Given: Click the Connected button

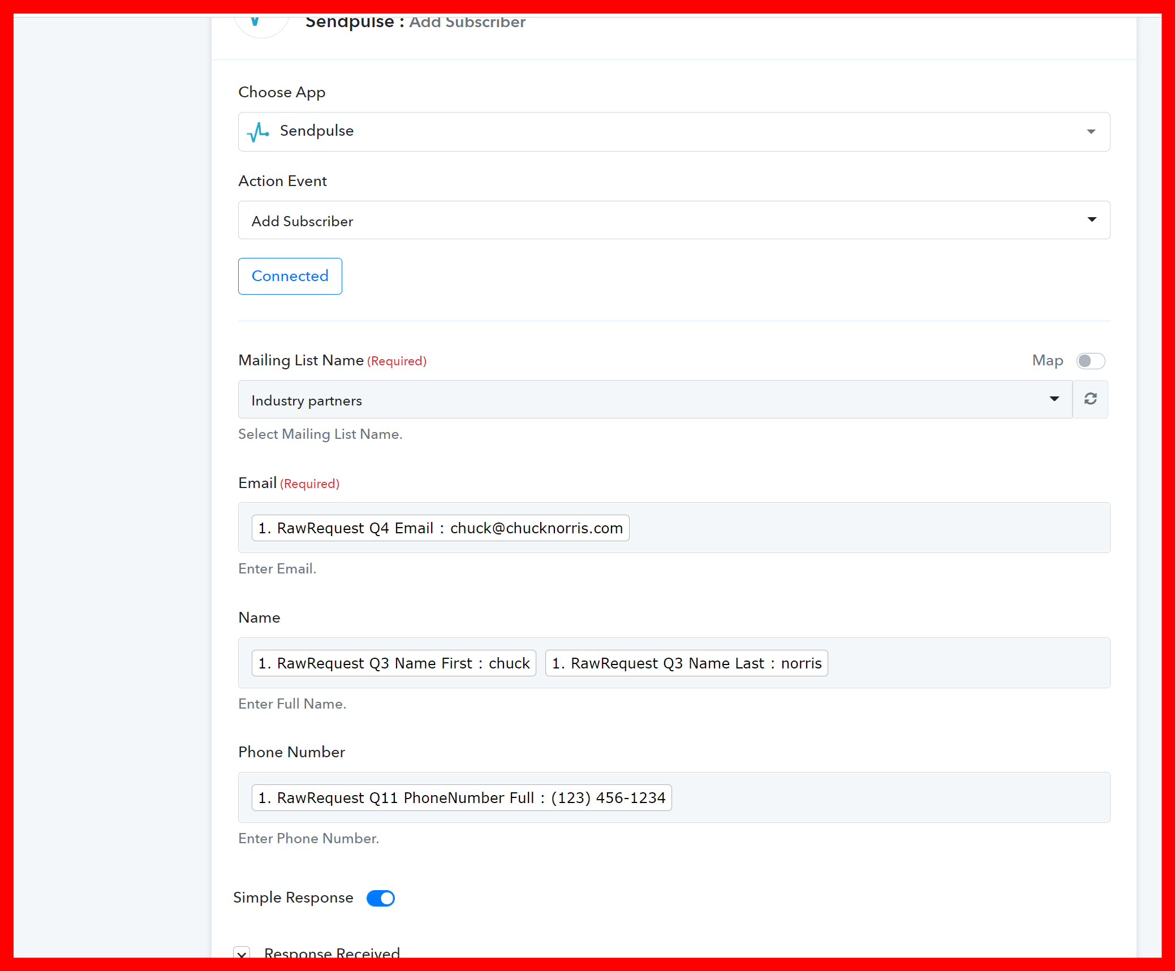Looking at the screenshot, I should pyautogui.click(x=290, y=276).
